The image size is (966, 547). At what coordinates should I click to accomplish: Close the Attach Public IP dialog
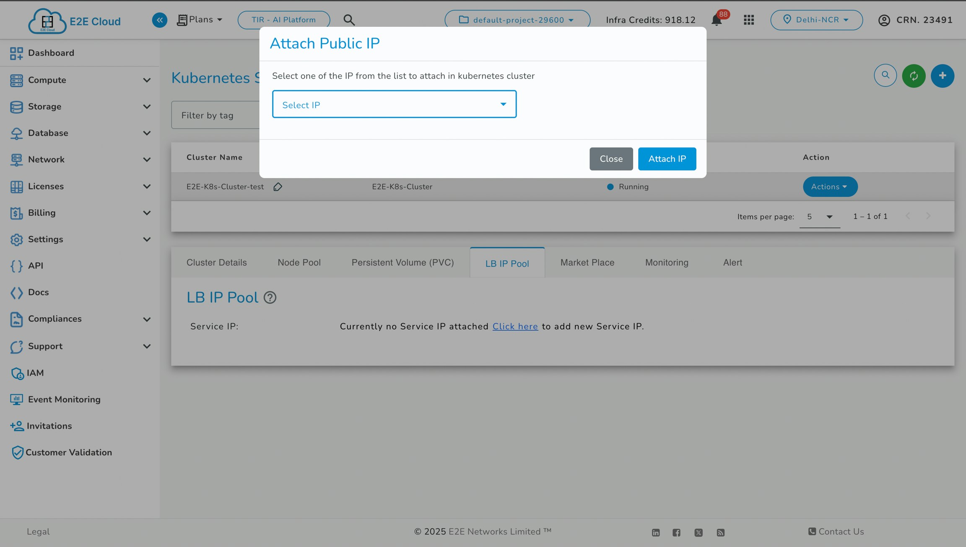point(611,159)
